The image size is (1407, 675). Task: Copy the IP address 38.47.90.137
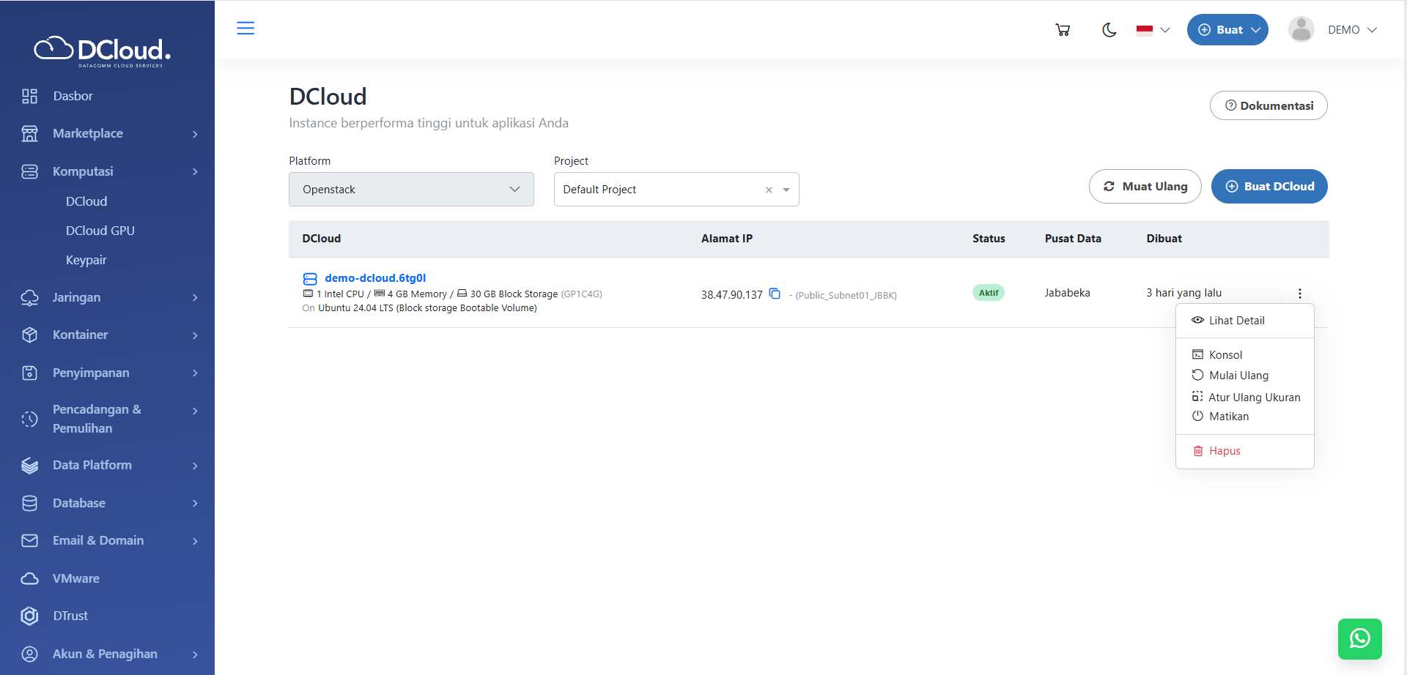click(775, 294)
